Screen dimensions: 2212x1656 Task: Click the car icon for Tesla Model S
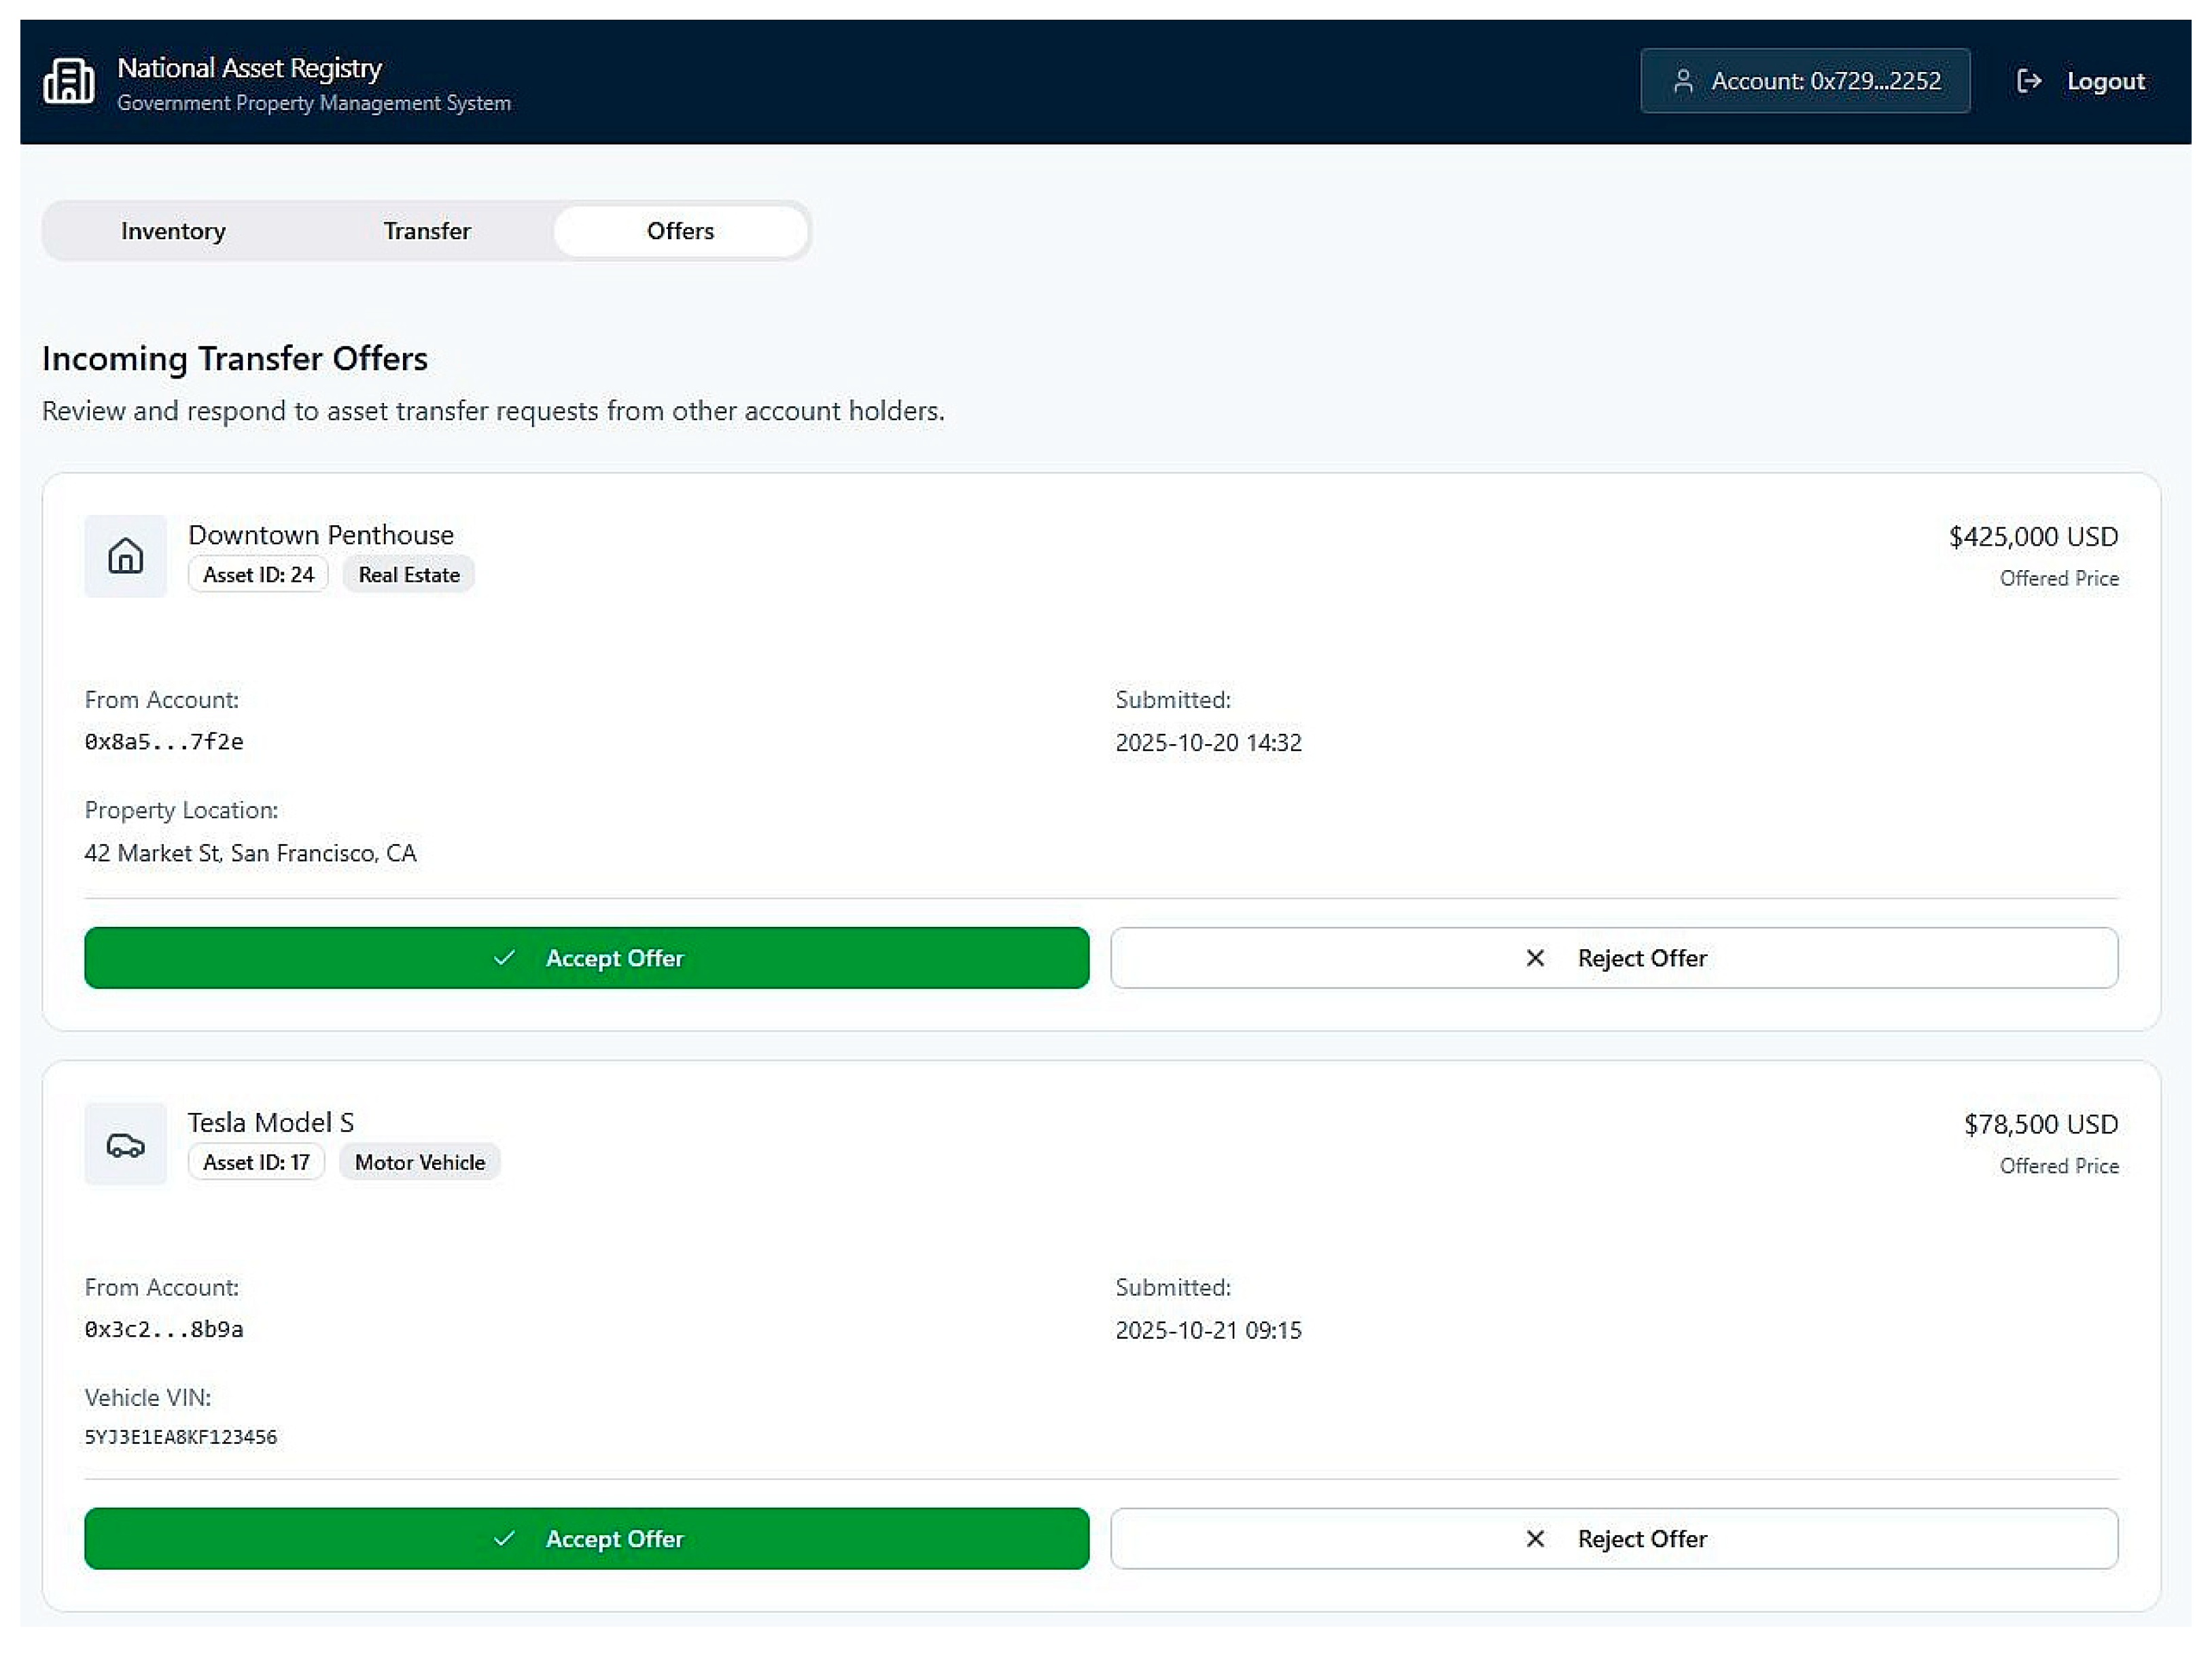[x=125, y=1144]
